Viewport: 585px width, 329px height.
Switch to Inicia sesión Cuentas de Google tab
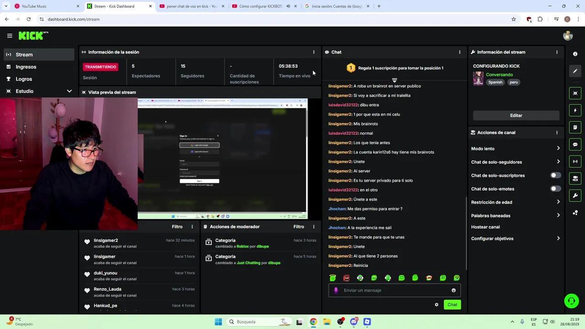coord(336,6)
